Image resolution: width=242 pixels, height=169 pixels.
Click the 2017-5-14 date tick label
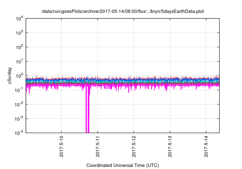click(x=206, y=146)
